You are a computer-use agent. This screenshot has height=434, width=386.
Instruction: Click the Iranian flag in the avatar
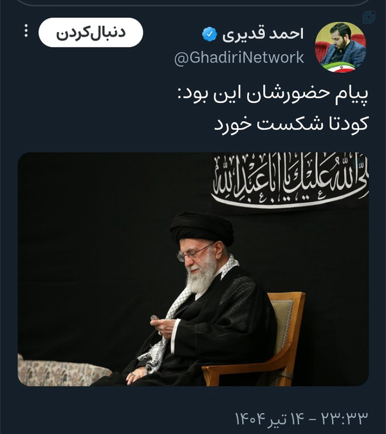[x=341, y=68]
